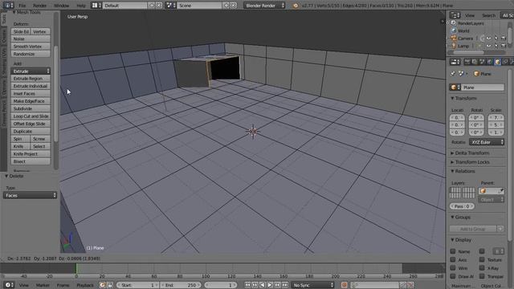Image resolution: width=514 pixels, height=289 pixels.
Task: Open the Window menu
Action: coord(61,6)
